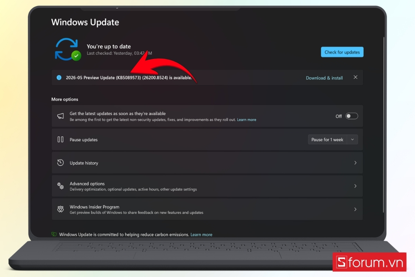Open carbon emissions Learn more link

pos(201,234)
